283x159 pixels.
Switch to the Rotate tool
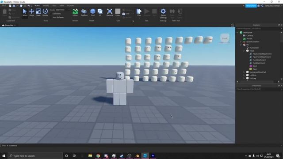tap(45, 12)
